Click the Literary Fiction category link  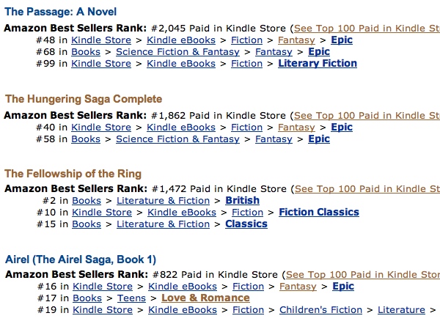pos(318,64)
